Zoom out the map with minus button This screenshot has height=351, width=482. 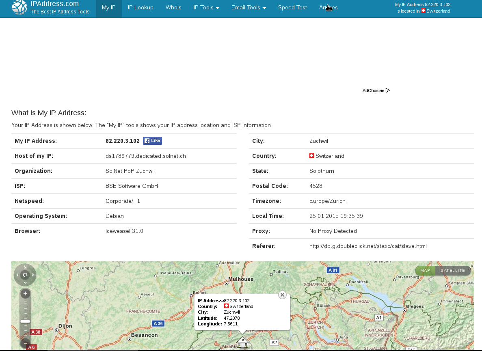click(25, 343)
